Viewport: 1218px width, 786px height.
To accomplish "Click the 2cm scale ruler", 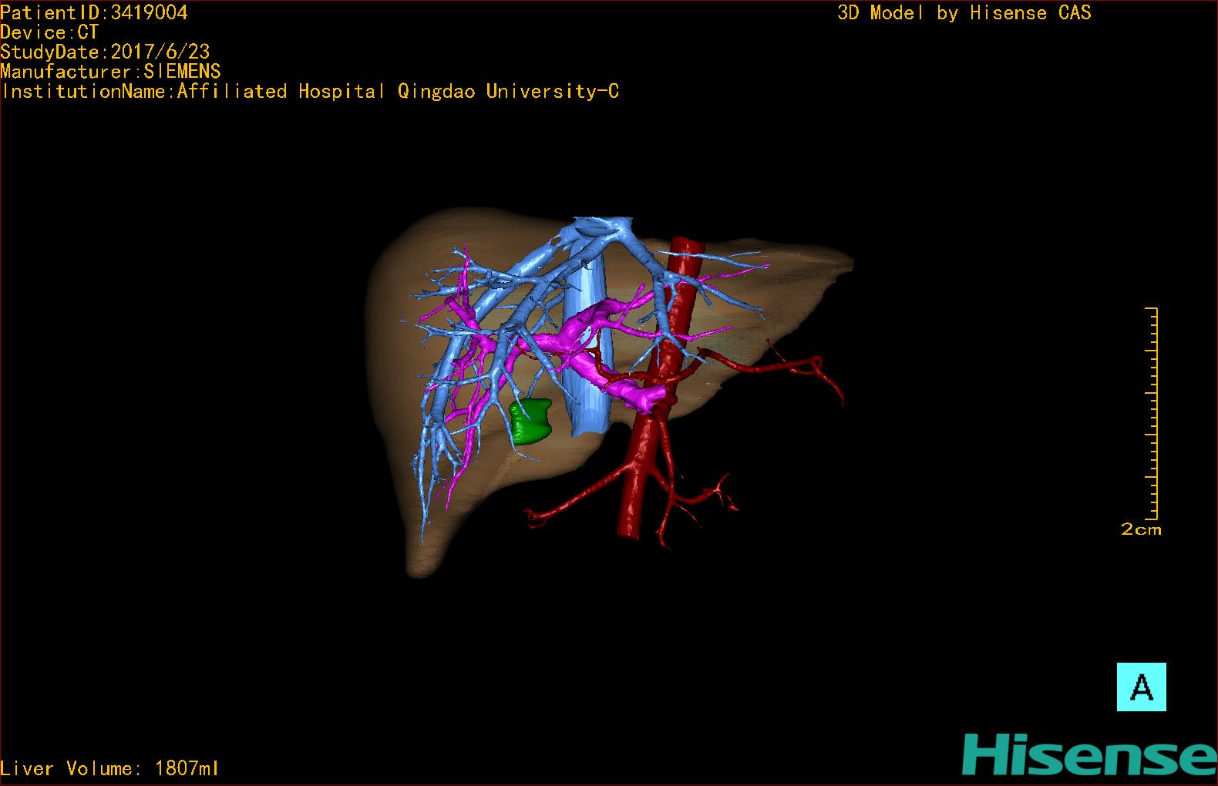I will click(1150, 412).
